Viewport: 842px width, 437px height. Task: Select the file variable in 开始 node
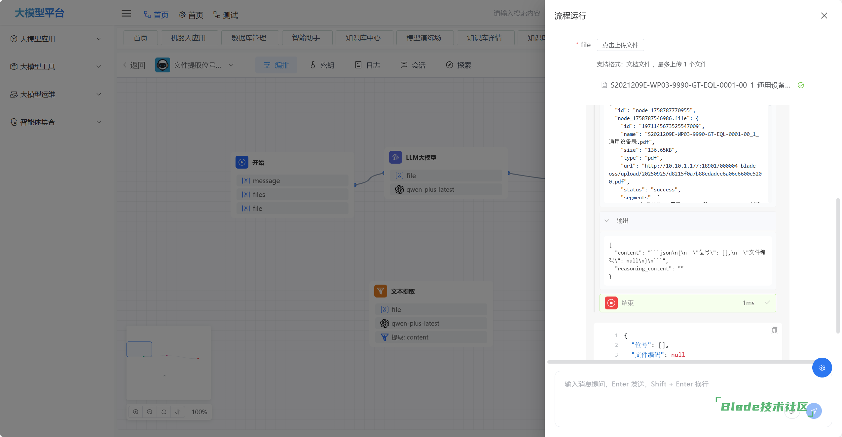tap(292, 209)
